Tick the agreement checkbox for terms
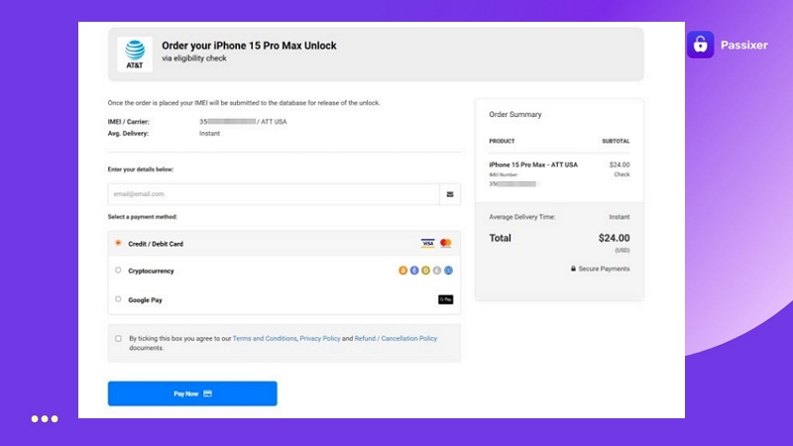This screenshot has height=446, width=793. click(x=119, y=339)
